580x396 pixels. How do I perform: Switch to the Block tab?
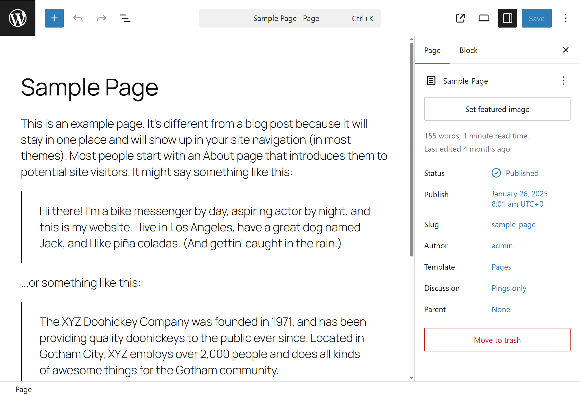tap(468, 50)
